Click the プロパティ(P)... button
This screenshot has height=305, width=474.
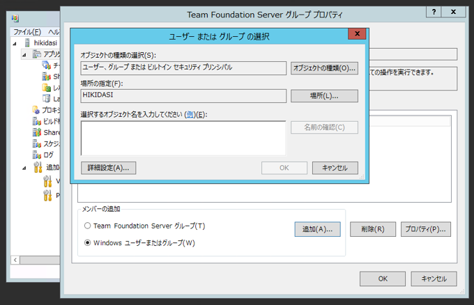pos(426,229)
